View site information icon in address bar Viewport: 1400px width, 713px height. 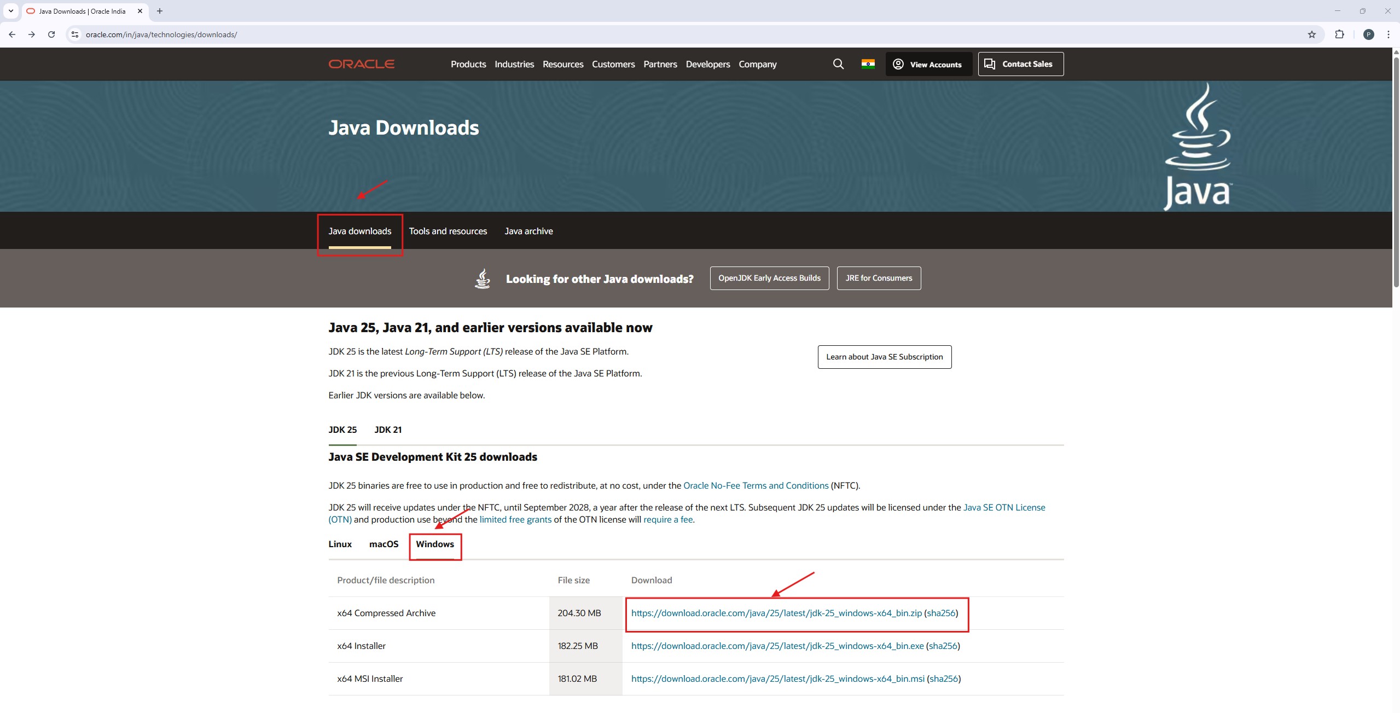[75, 34]
